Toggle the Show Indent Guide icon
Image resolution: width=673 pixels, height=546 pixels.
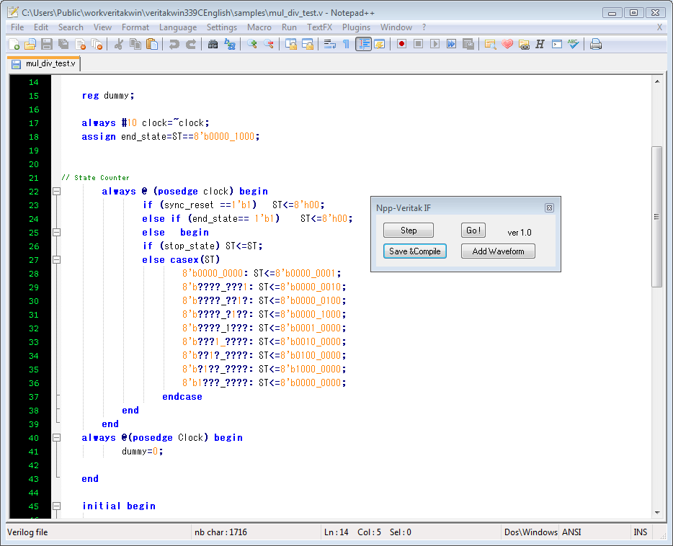[363, 44]
